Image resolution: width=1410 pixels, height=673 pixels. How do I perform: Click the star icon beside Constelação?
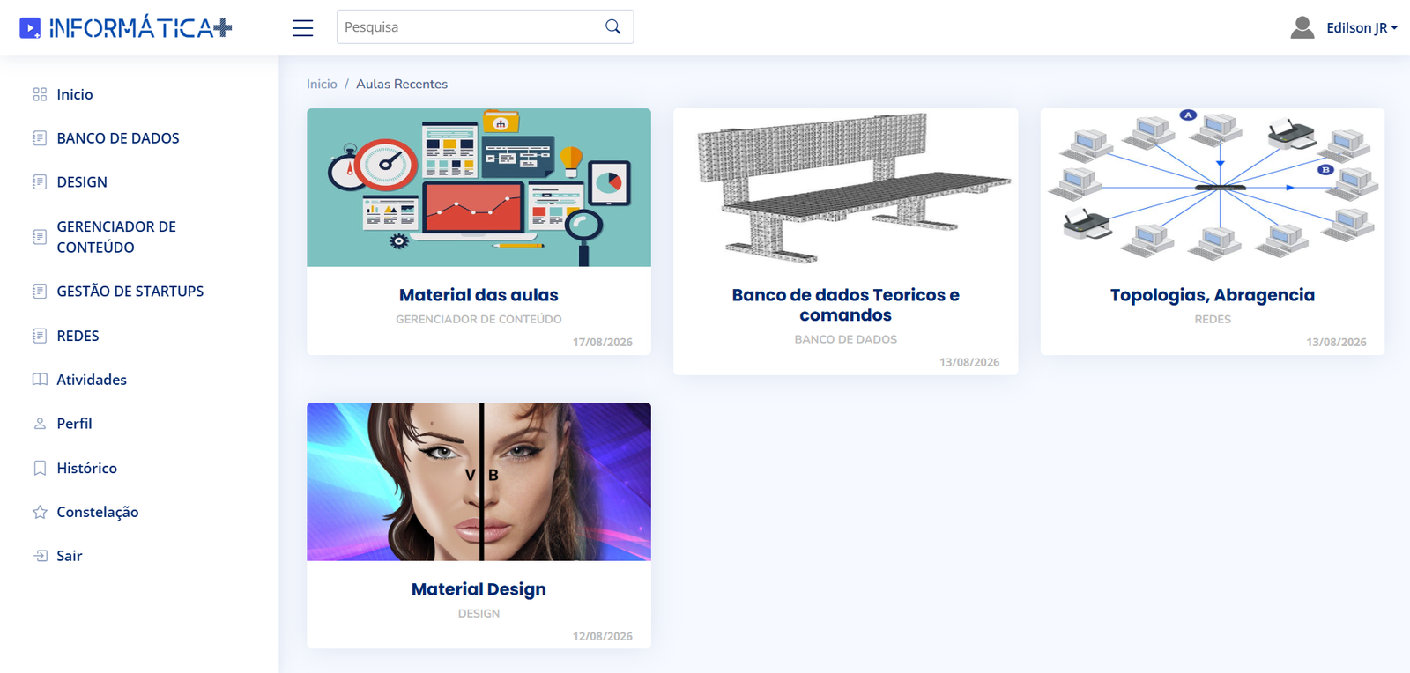[40, 512]
